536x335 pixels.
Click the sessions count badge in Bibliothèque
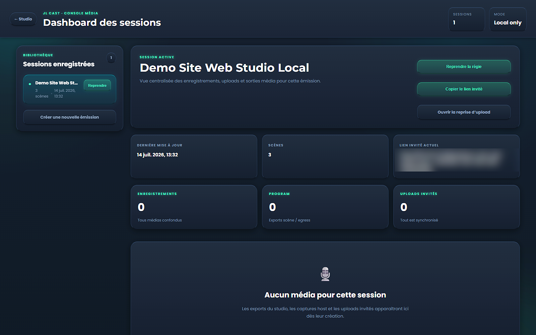tap(111, 58)
